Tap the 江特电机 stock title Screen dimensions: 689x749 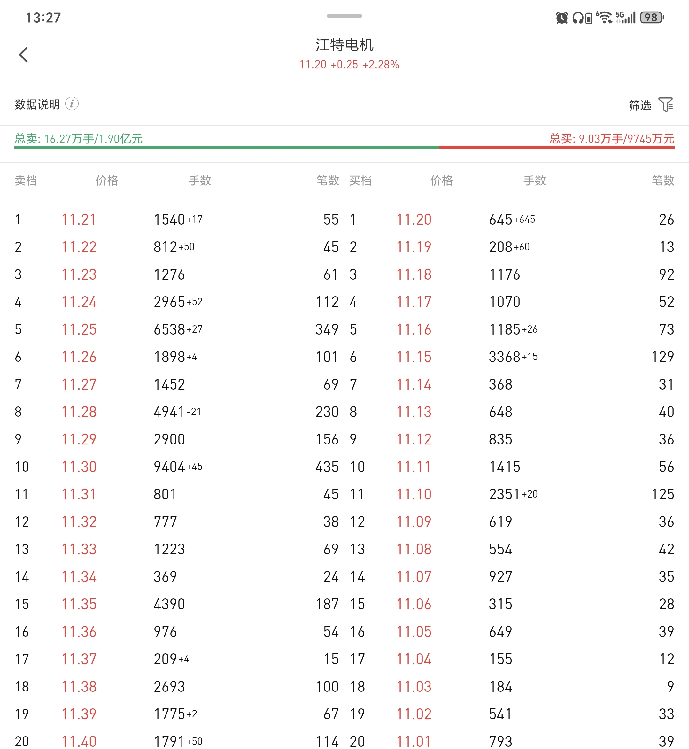(x=344, y=45)
